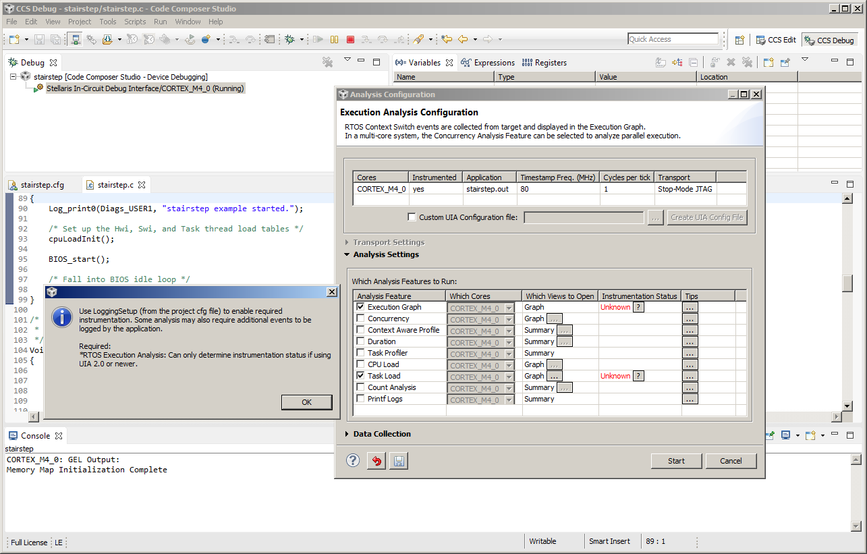Screen dimensions: 867x554
Task: Click the Smart Insert status bar entry
Action: 609,541
